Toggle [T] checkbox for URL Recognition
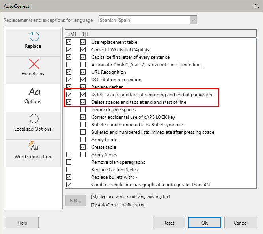263x234 pixels. pyautogui.click(x=83, y=72)
